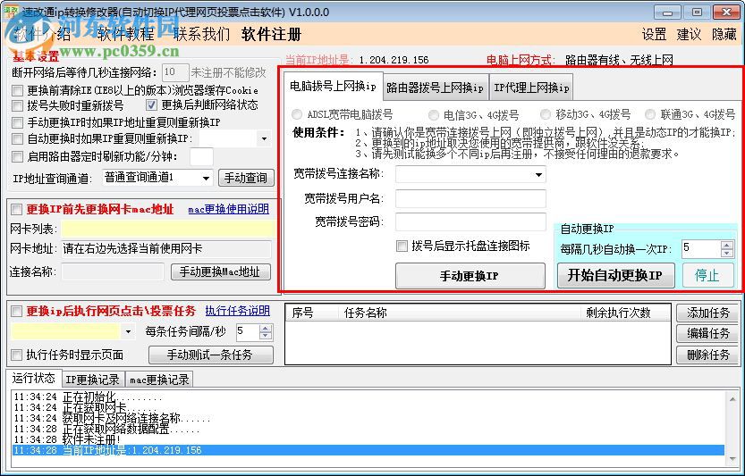Image resolution: width=745 pixels, height=476 pixels.
Task: Switch to the IP更换记录 tab
Action: point(93,380)
